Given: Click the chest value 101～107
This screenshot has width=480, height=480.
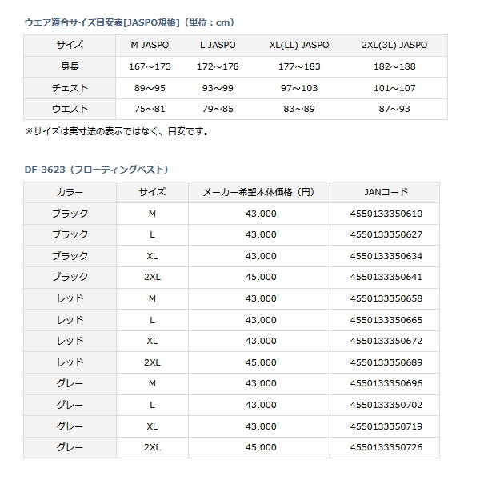Looking at the screenshot, I should click(394, 88).
